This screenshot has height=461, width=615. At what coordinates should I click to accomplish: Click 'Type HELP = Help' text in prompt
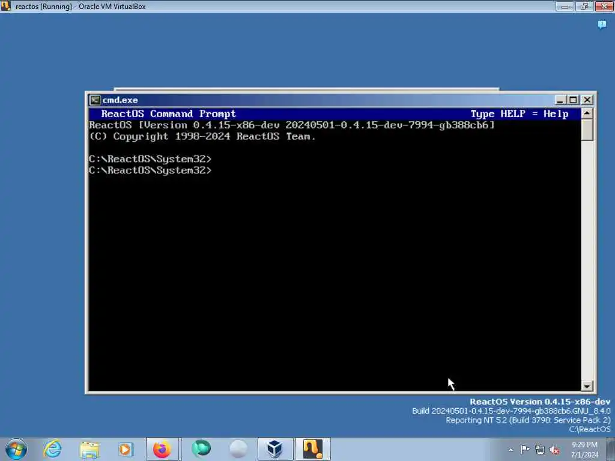pyautogui.click(x=520, y=113)
